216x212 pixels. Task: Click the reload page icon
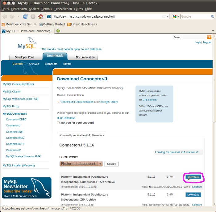pos(25,16)
